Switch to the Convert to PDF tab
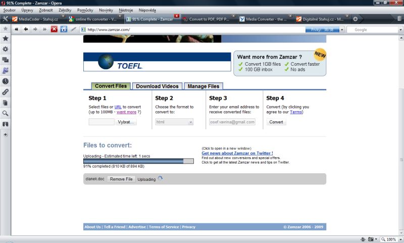The image size is (404, 243). click(x=209, y=19)
